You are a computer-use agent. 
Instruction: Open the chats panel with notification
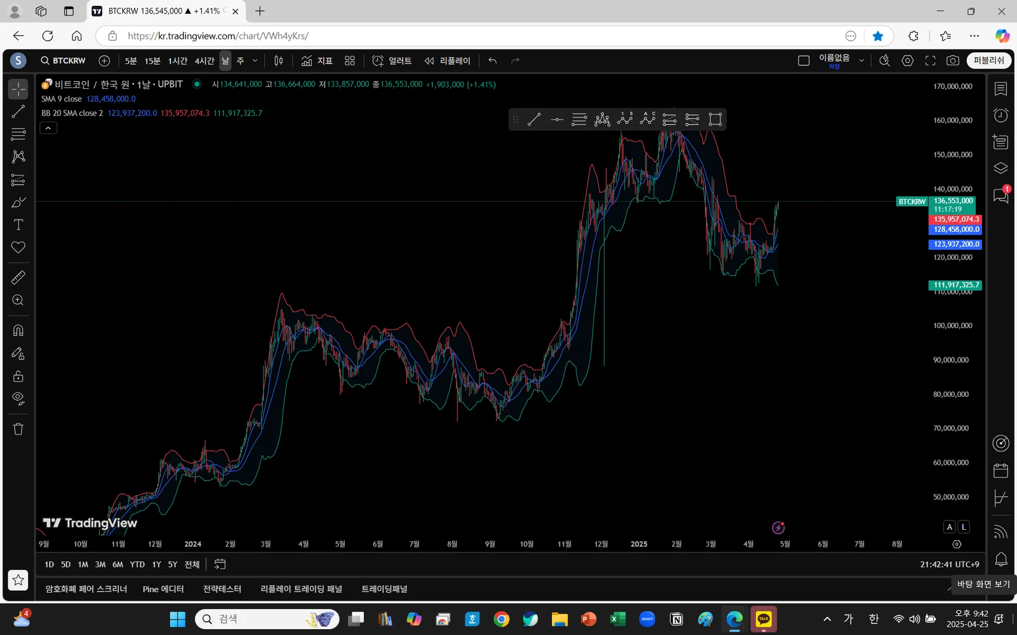[x=1001, y=195]
